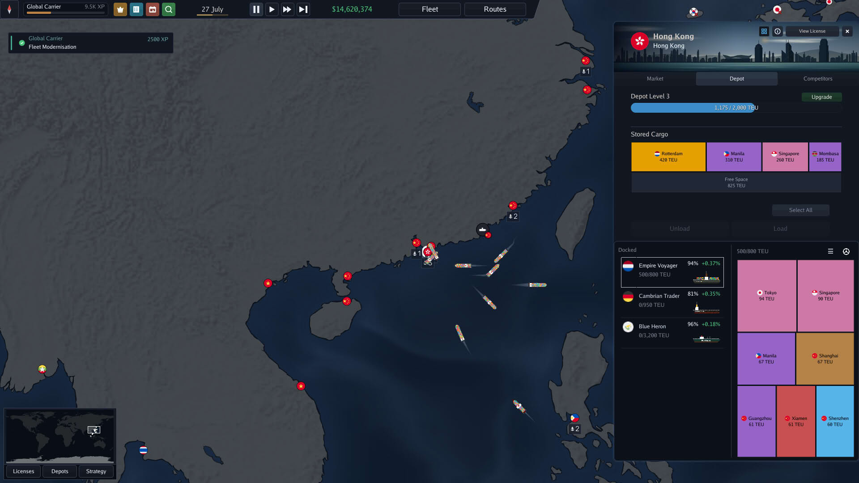Select Manila 310 TEU stored cargo
Image resolution: width=859 pixels, height=483 pixels.
(734, 157)
